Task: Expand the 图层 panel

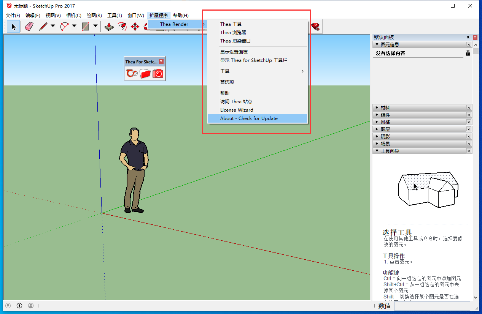Action: point(377,129)
